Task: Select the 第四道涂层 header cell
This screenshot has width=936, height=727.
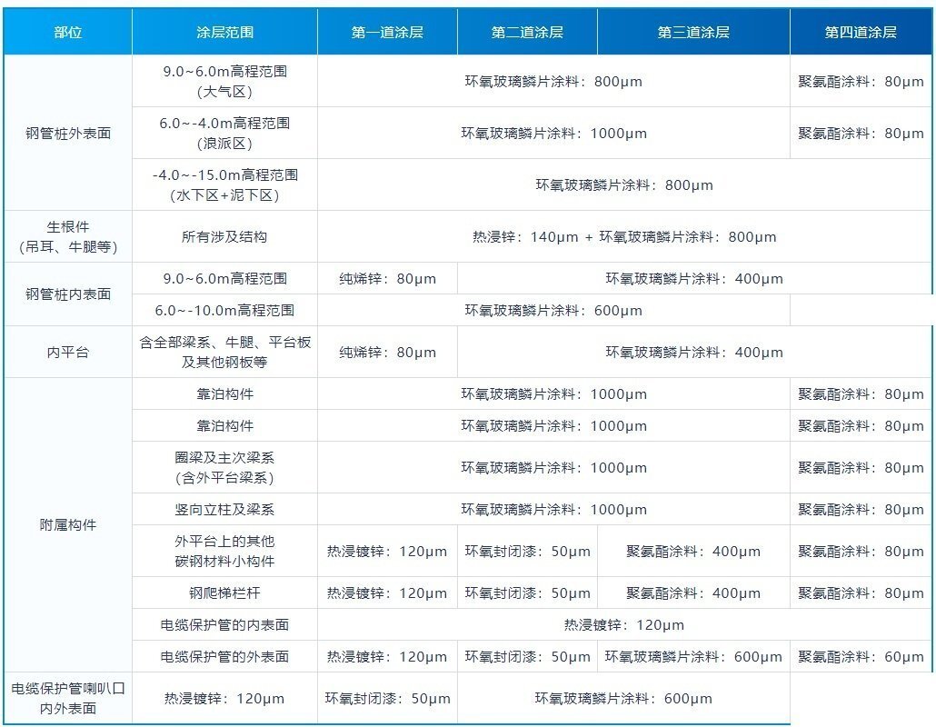Action: (x=861, y=32)
